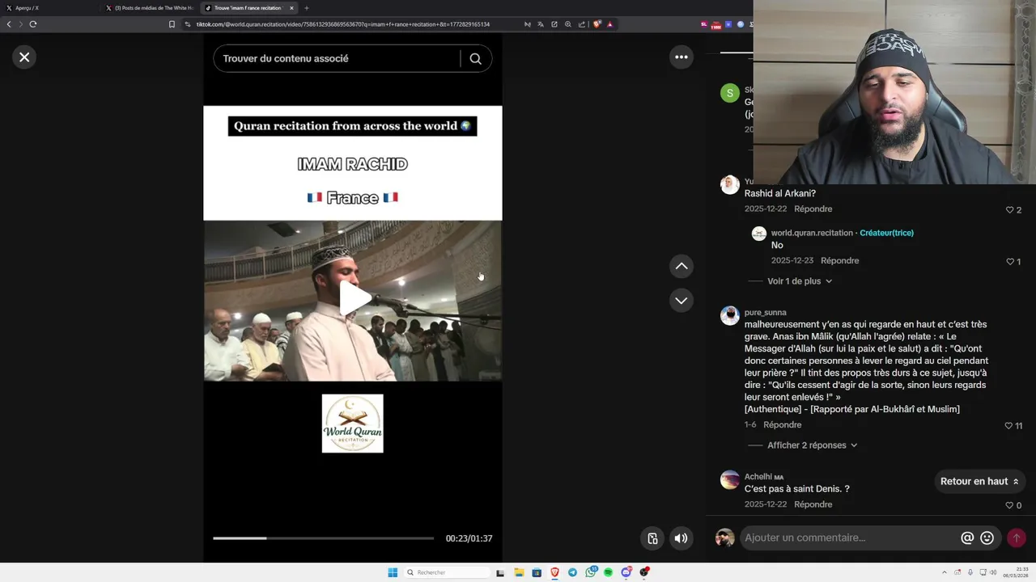This screenshot has width=1036, height=582.
Task: Select the TikTok 'Trouve imam France' tab
Action: point(247,8)
